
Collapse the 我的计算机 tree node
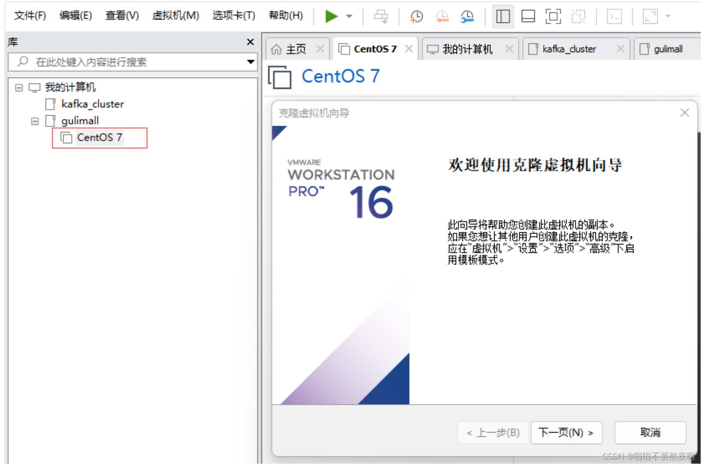[x=19, y=88]
